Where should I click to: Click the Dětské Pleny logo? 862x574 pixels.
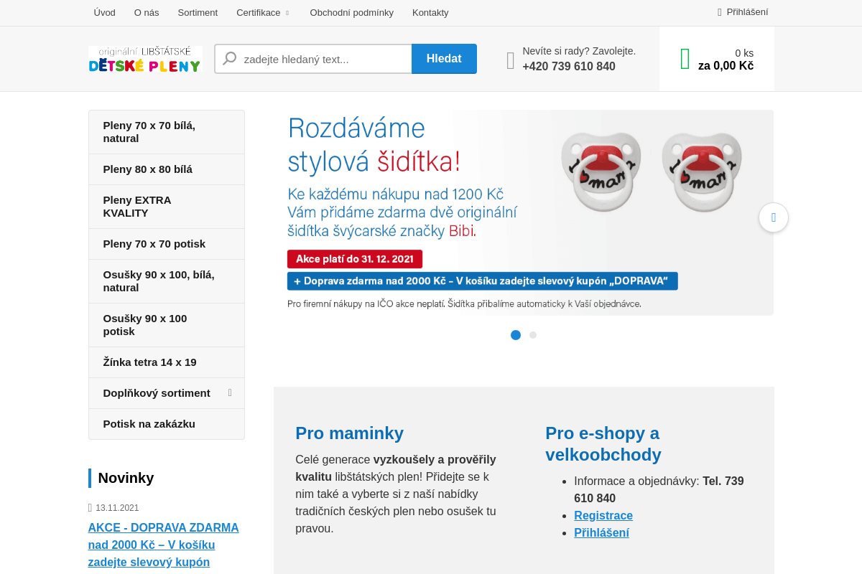(145, 60)
